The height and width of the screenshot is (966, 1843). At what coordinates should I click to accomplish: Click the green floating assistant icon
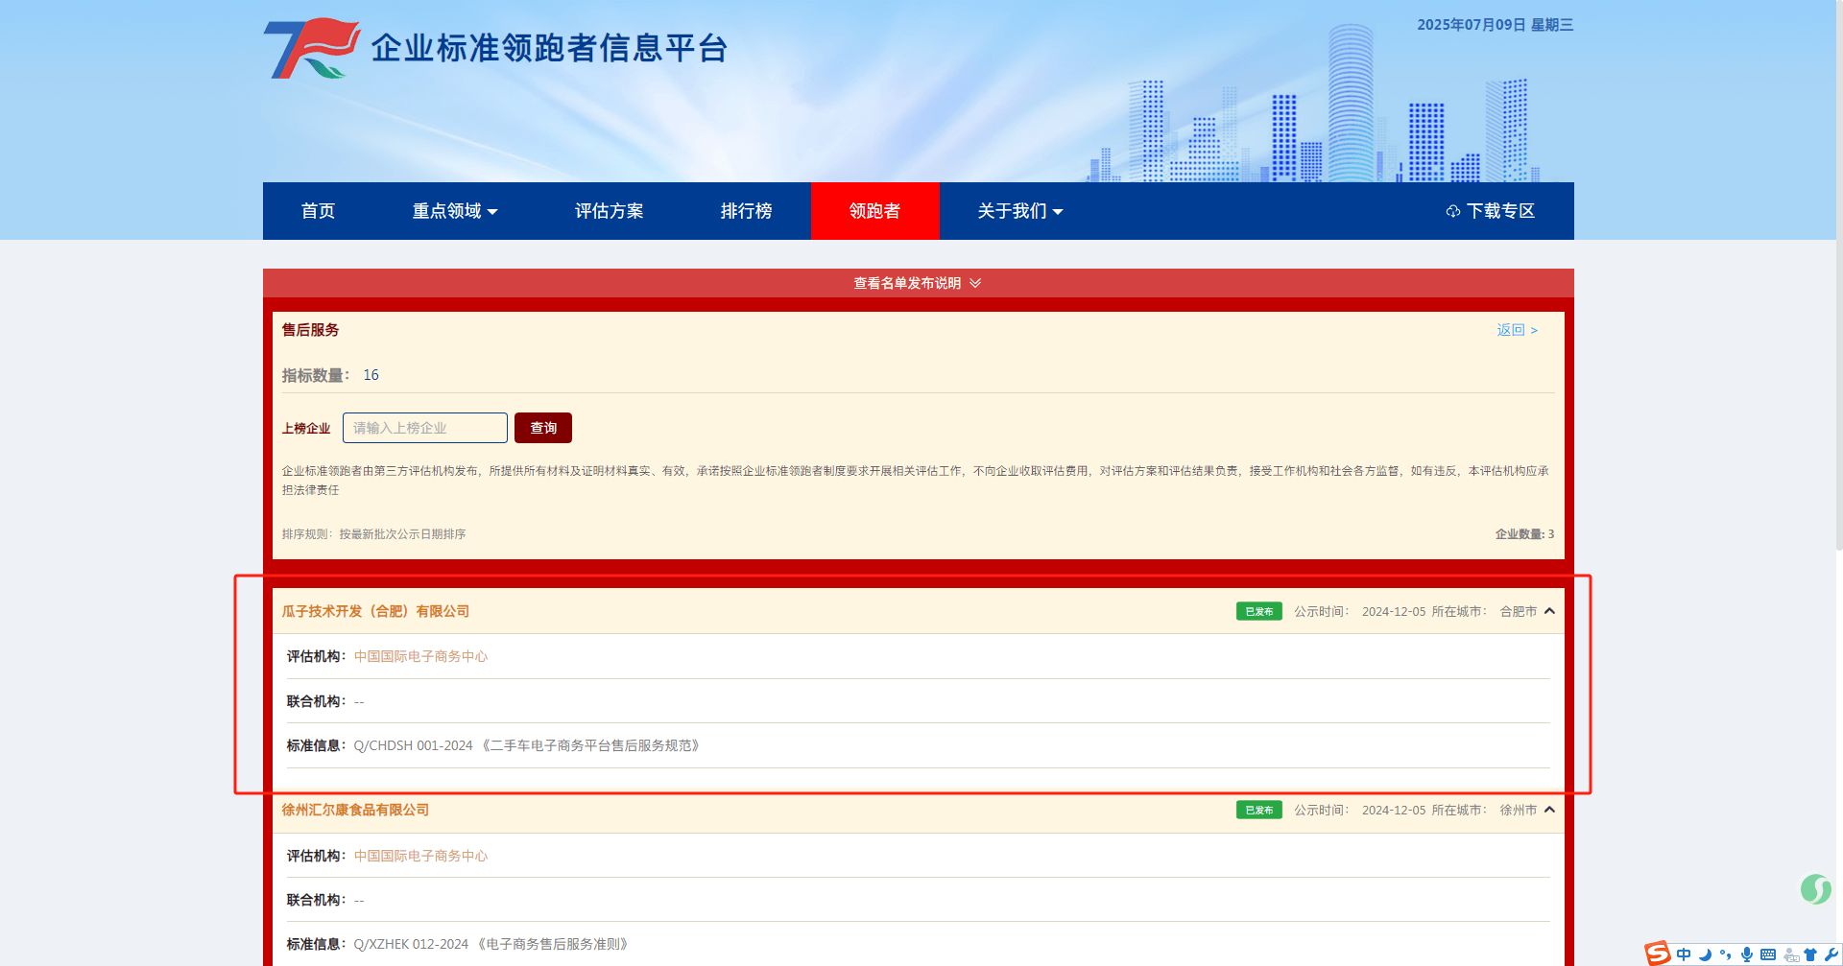tap(1815, 889)
